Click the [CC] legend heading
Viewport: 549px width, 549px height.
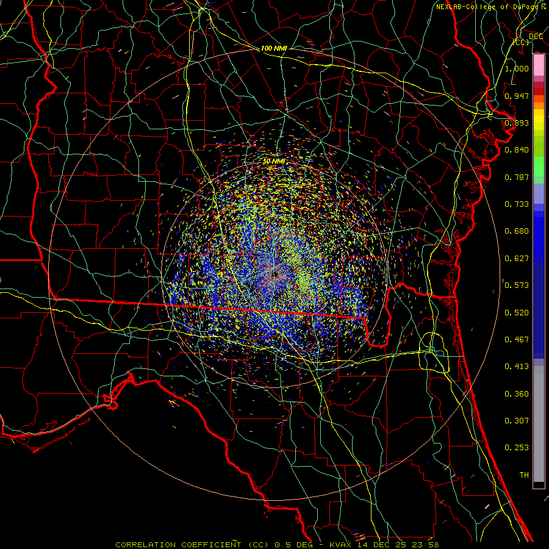coord(521,42)
